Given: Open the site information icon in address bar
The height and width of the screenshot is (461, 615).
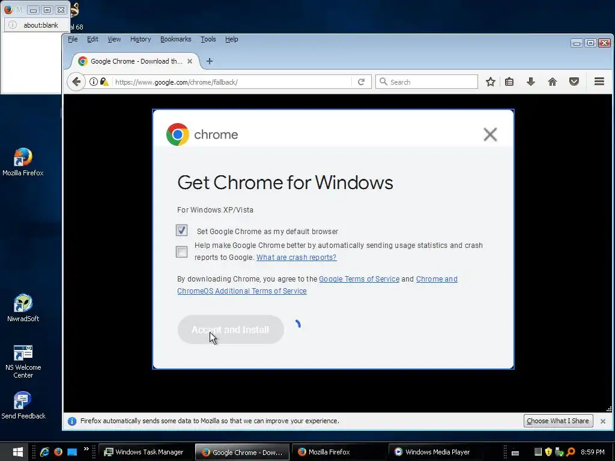Looking at the screenshot, I should (93, 82).
